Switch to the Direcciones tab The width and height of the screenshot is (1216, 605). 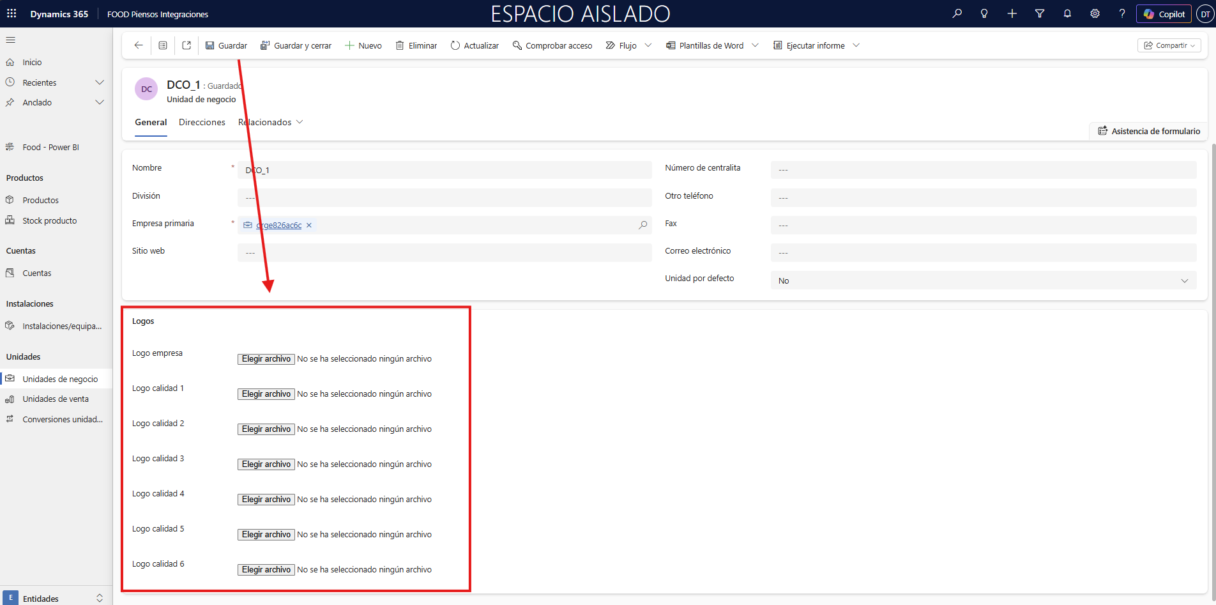(x=202, y=122)
